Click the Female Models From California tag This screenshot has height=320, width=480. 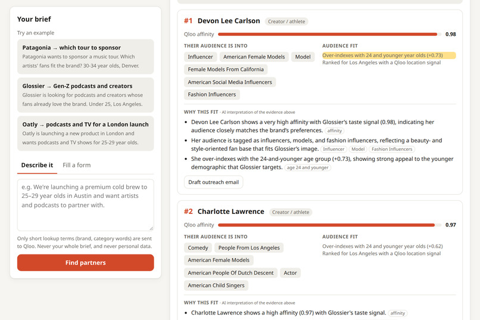pyautogui.click(x=226, y=70)
